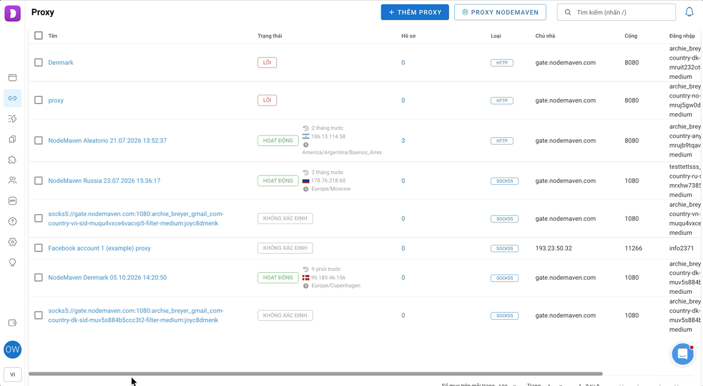703x386 pixels.
Task: Click the host cell 193.23.50.32
Action: 554,248
